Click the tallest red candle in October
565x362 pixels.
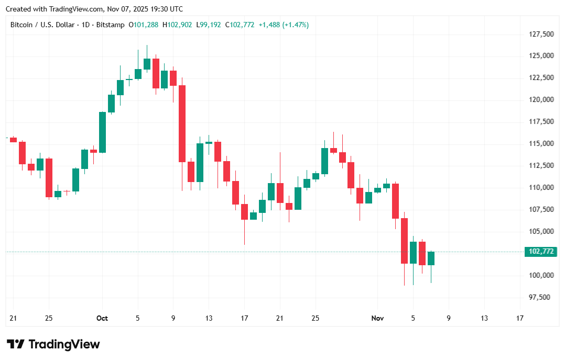[x=182, y=123]
